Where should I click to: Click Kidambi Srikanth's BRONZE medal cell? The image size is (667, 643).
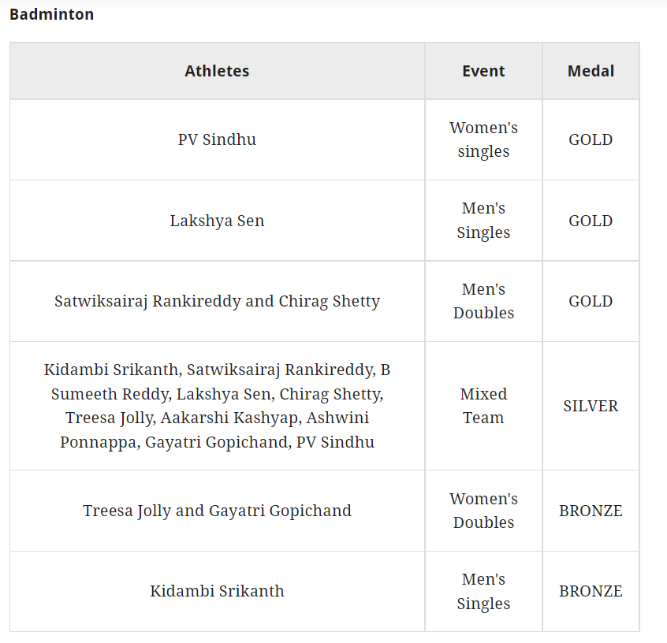point(591,591)
